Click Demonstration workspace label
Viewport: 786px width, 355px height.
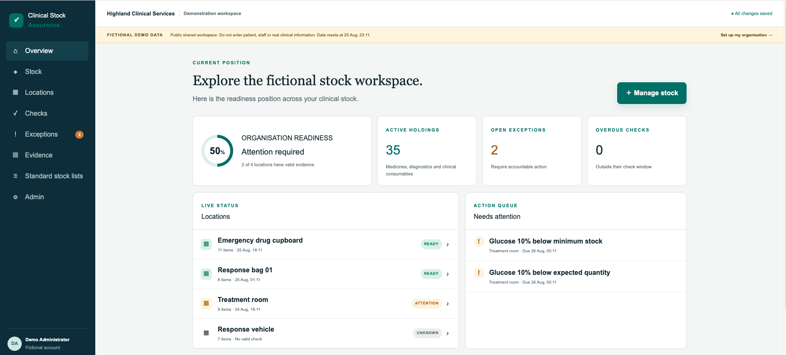[212, 13]
